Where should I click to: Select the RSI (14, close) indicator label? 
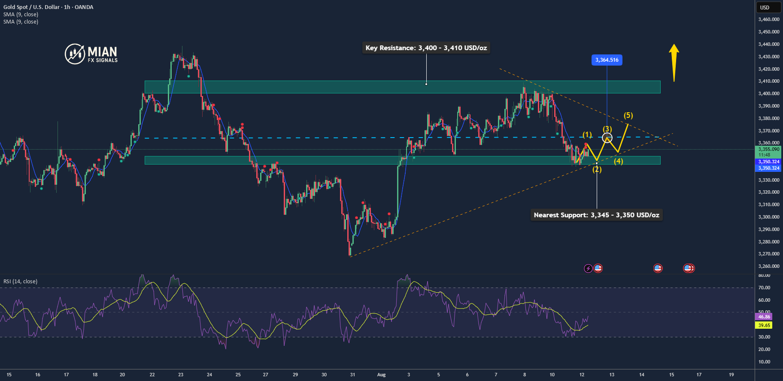coord(20,281)
